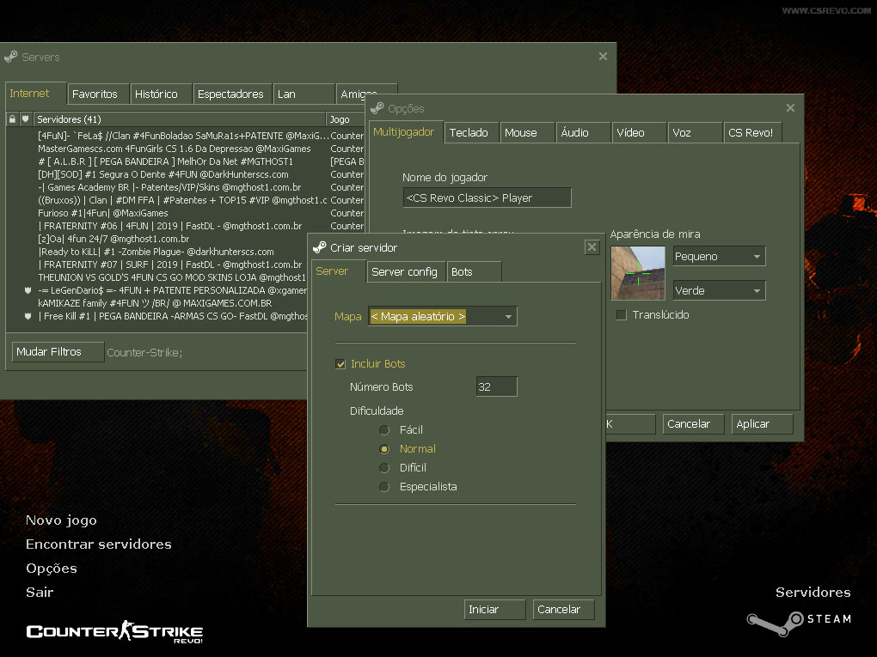Click the Nome do jogador text field

487,198
